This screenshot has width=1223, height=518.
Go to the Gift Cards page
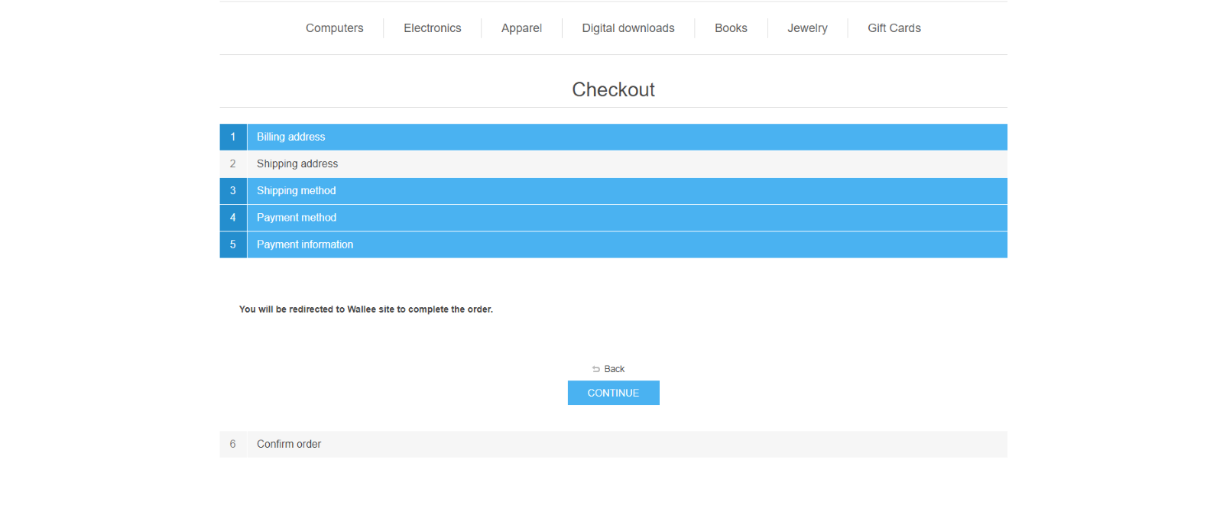pos(894,28)
